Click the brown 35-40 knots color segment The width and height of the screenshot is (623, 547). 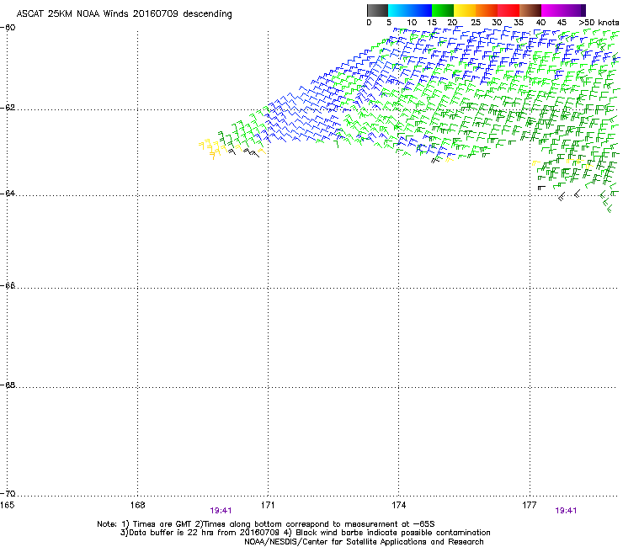tap(530, 10)
